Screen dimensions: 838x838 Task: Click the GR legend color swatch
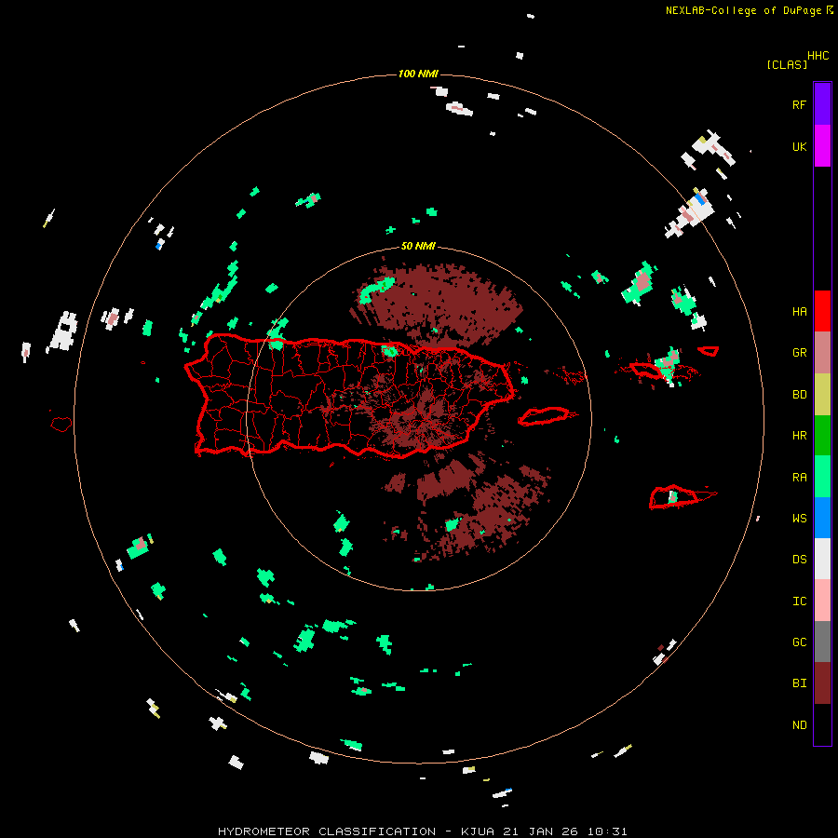tap(822, 353)
